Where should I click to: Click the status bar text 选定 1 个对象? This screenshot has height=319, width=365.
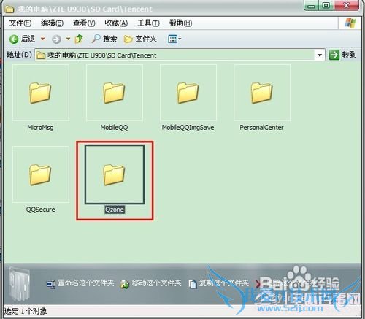click(26, 311)
